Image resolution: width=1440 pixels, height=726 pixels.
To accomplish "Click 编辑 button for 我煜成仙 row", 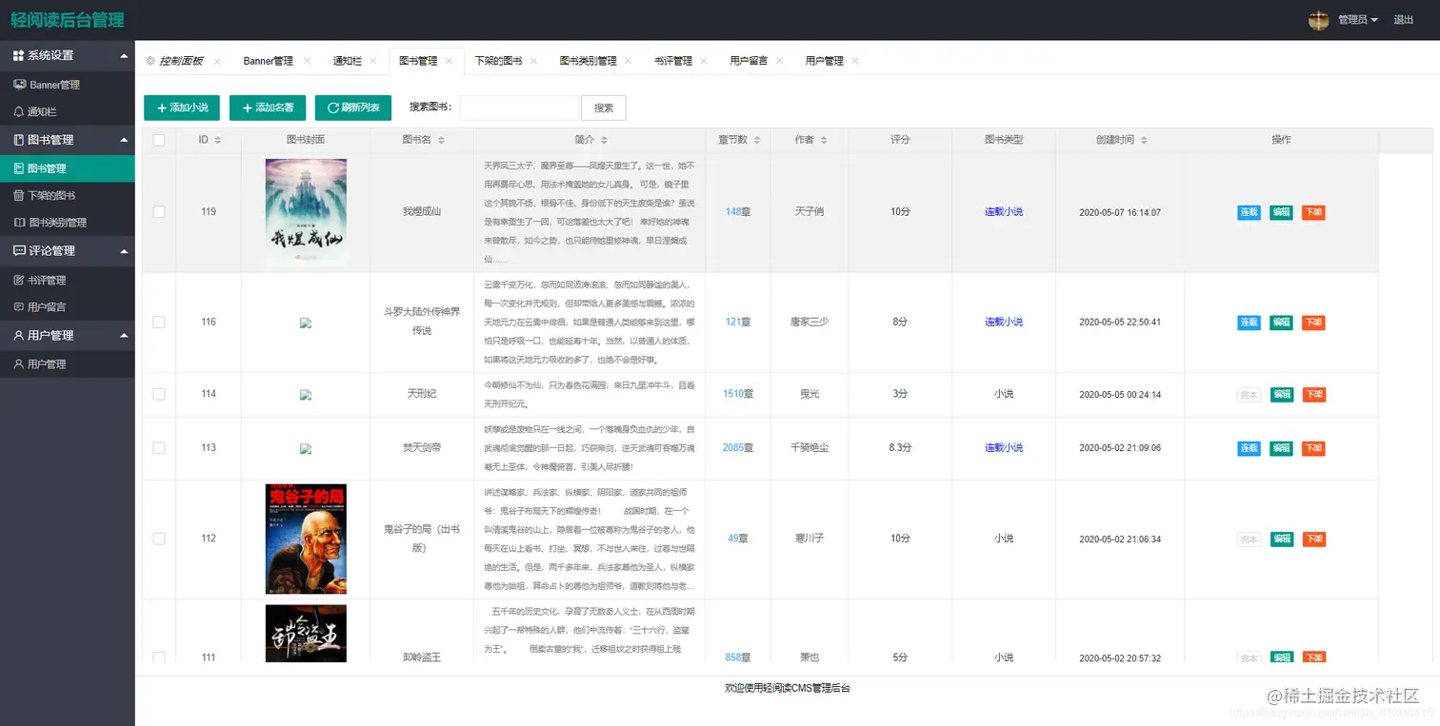I will click(1282, 212).
